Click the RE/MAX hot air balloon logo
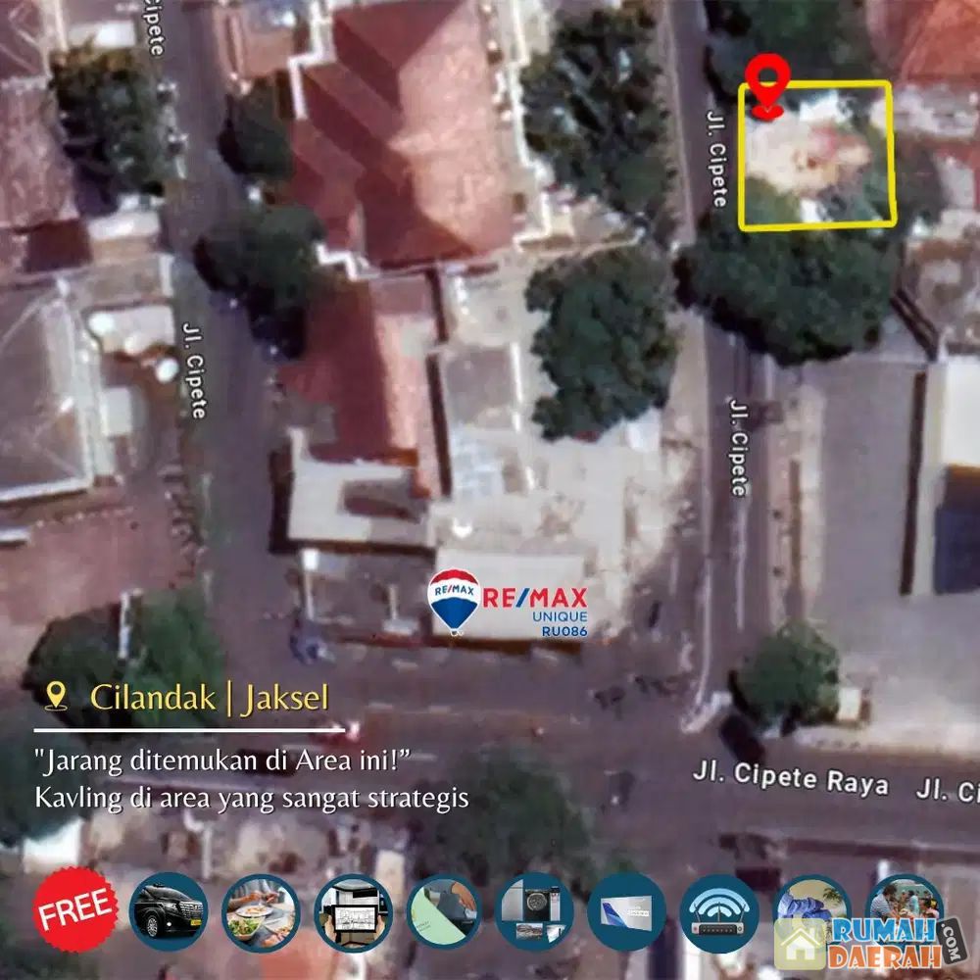Viewport: 980px width, 980px height. tap(453, 602)
